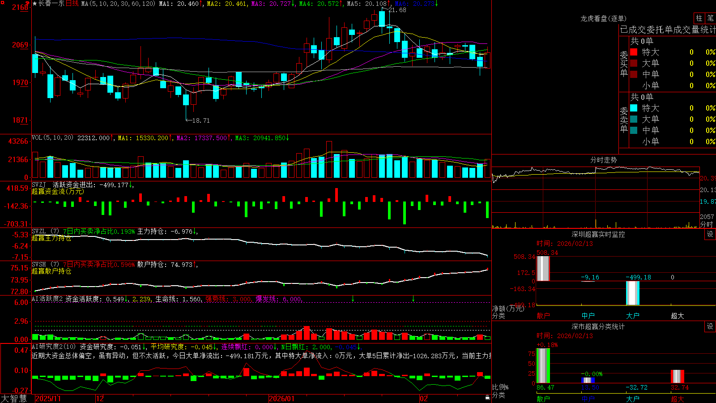This screenshot has height=403, width=716.
Task: Click the 21.68 high price marker
Action: [397, 10]
